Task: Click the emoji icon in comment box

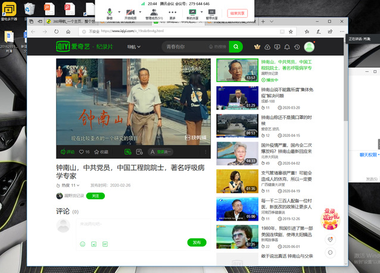Action: click(x=82, y=244)
